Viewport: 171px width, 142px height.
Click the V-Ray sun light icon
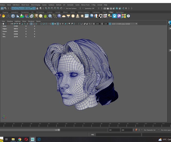coord(82,16)
